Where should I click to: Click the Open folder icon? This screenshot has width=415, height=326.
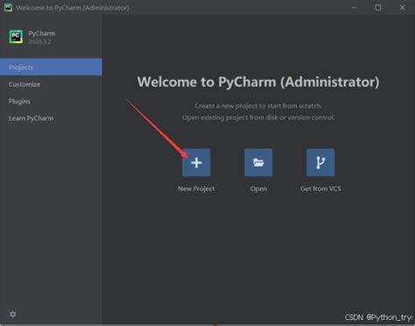coord(258,162)
